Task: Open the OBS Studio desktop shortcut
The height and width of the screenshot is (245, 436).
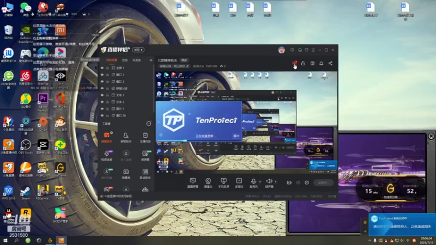Action: (x=26, y=146)
